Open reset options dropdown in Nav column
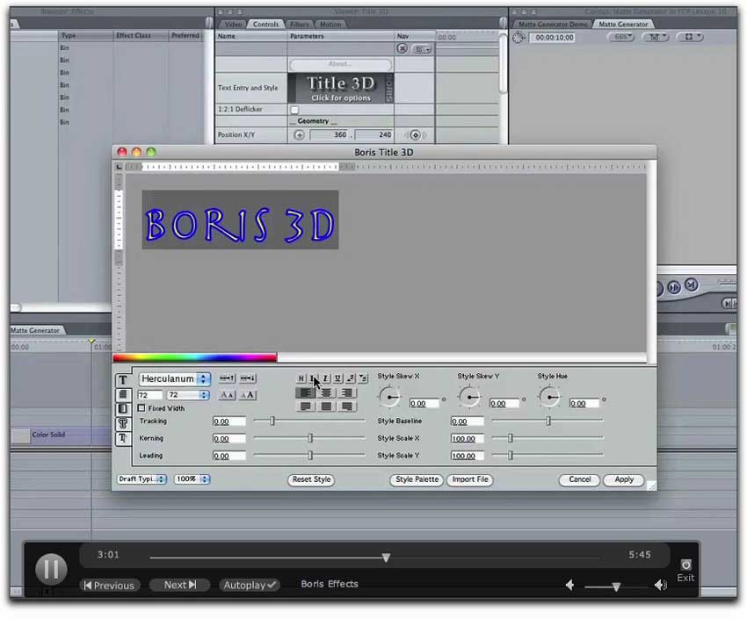747x619 pixels. coord(422,49)
